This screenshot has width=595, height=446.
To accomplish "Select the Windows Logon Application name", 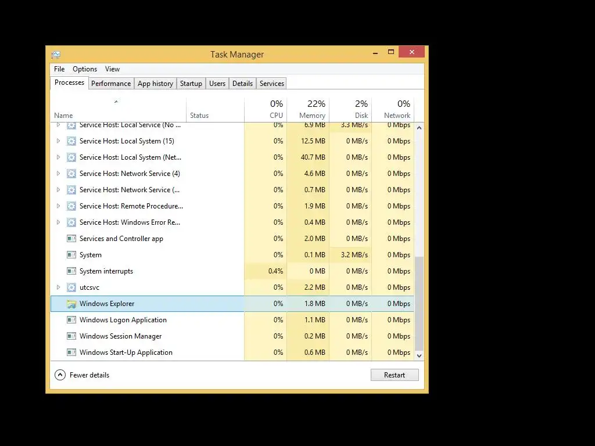I will 123,320.
